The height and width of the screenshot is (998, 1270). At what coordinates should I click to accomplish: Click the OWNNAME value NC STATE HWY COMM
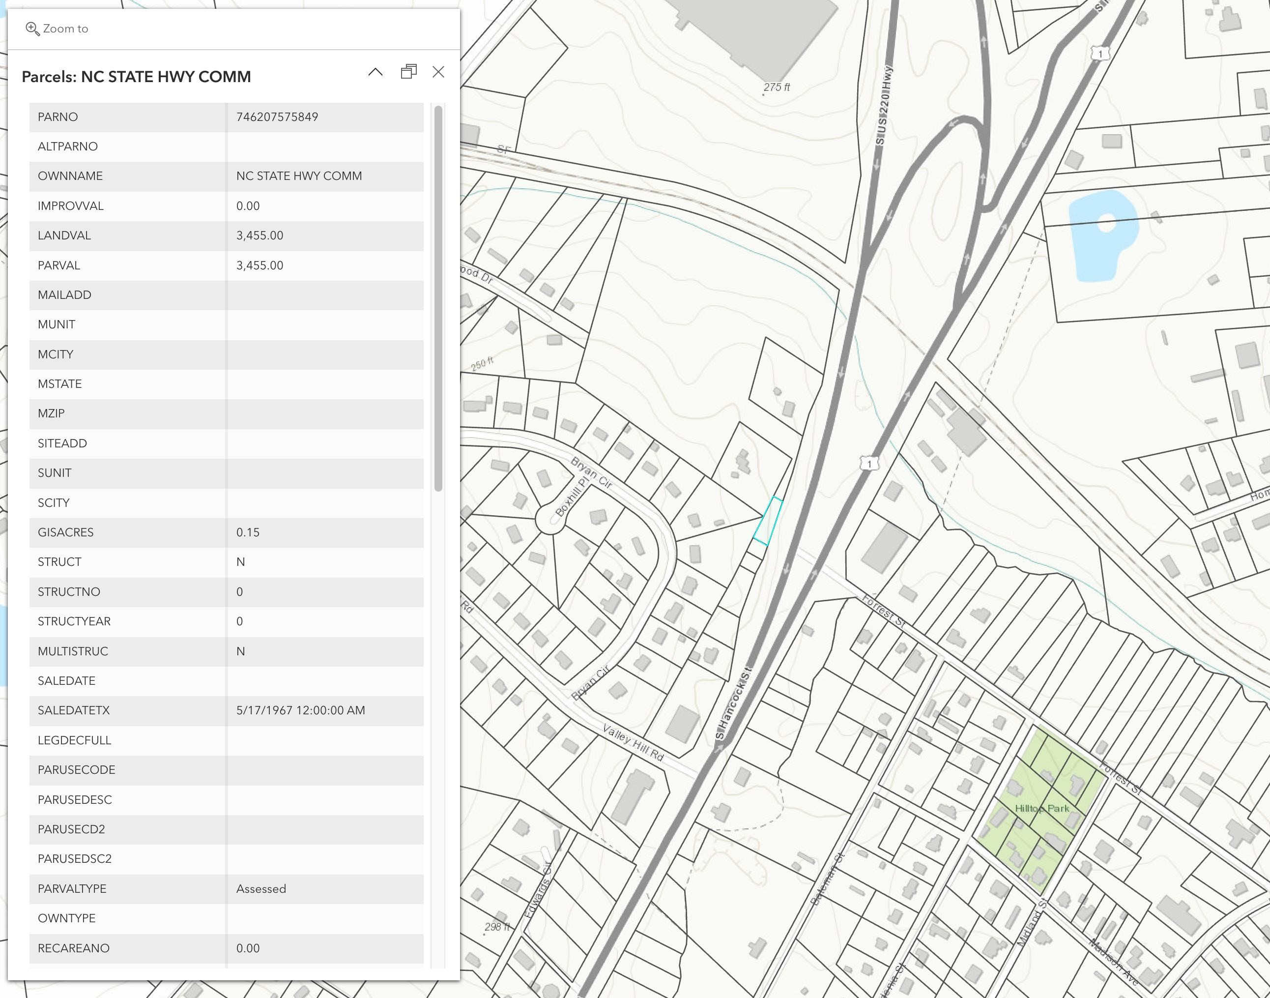coord(298,176)
